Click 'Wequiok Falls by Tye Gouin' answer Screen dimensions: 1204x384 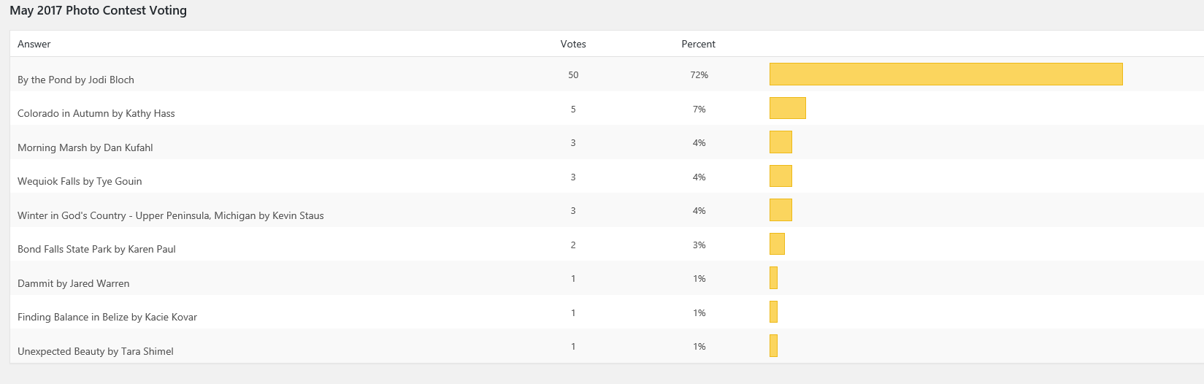click(80, 181)
